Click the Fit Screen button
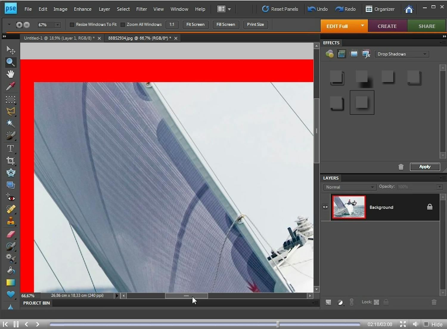The height and width of the screenshot is (329, 447). [195, 25]
